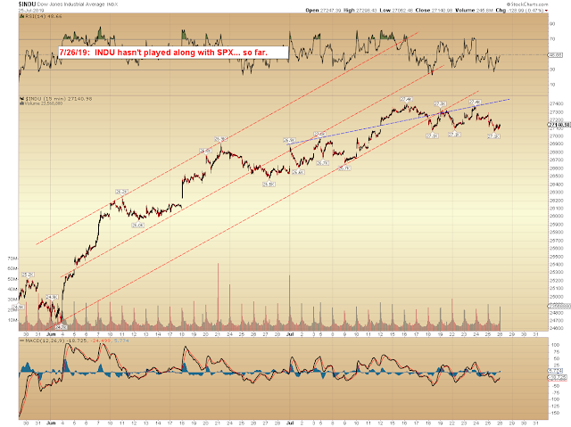Screen dimensions: 571x427
Task: Click the 10 level on RSI axis
Action: click(552, 85)
